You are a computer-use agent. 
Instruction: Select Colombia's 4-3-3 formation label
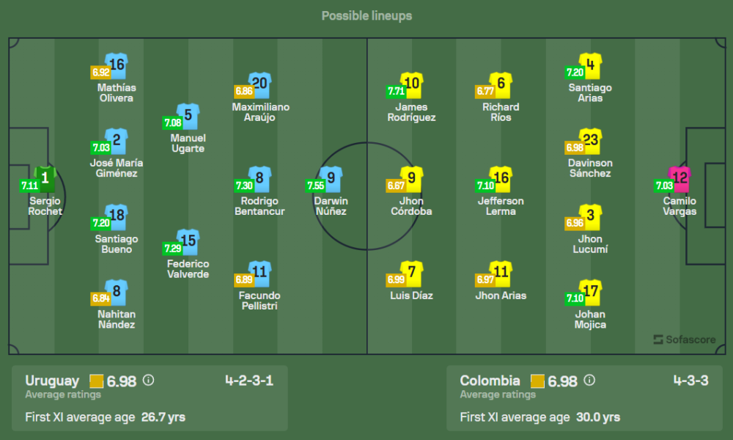(690, 381)
